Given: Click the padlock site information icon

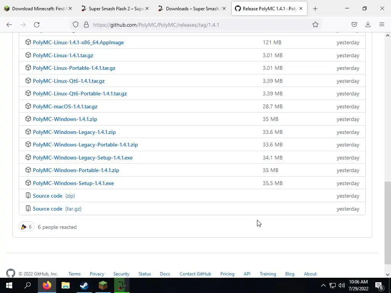Looking at the screenshot, I should pyautogui.click(x=86, y=24).
